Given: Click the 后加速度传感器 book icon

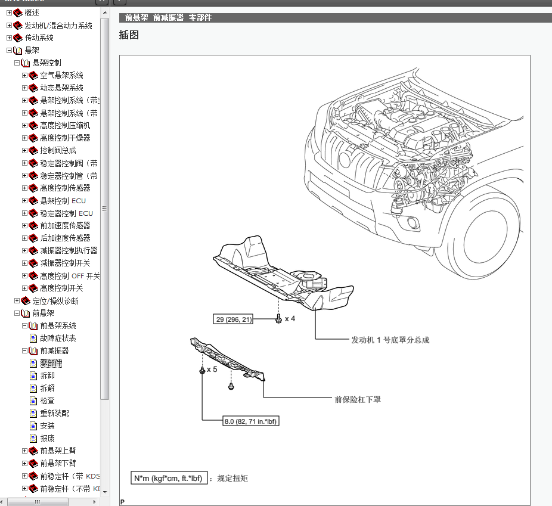Looking at the screenshot, I should (x=33, y=238).
